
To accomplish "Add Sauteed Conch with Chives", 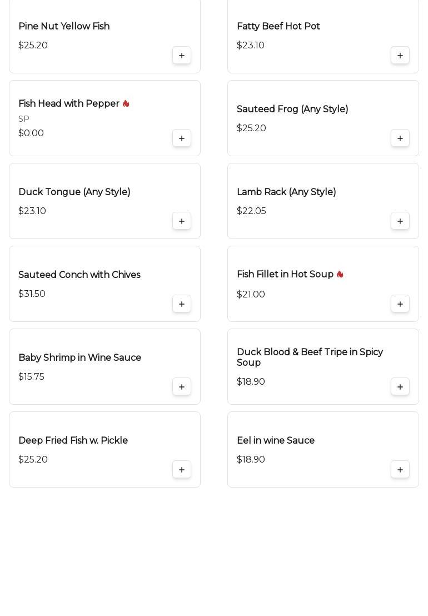I will [x=182, y=304].
